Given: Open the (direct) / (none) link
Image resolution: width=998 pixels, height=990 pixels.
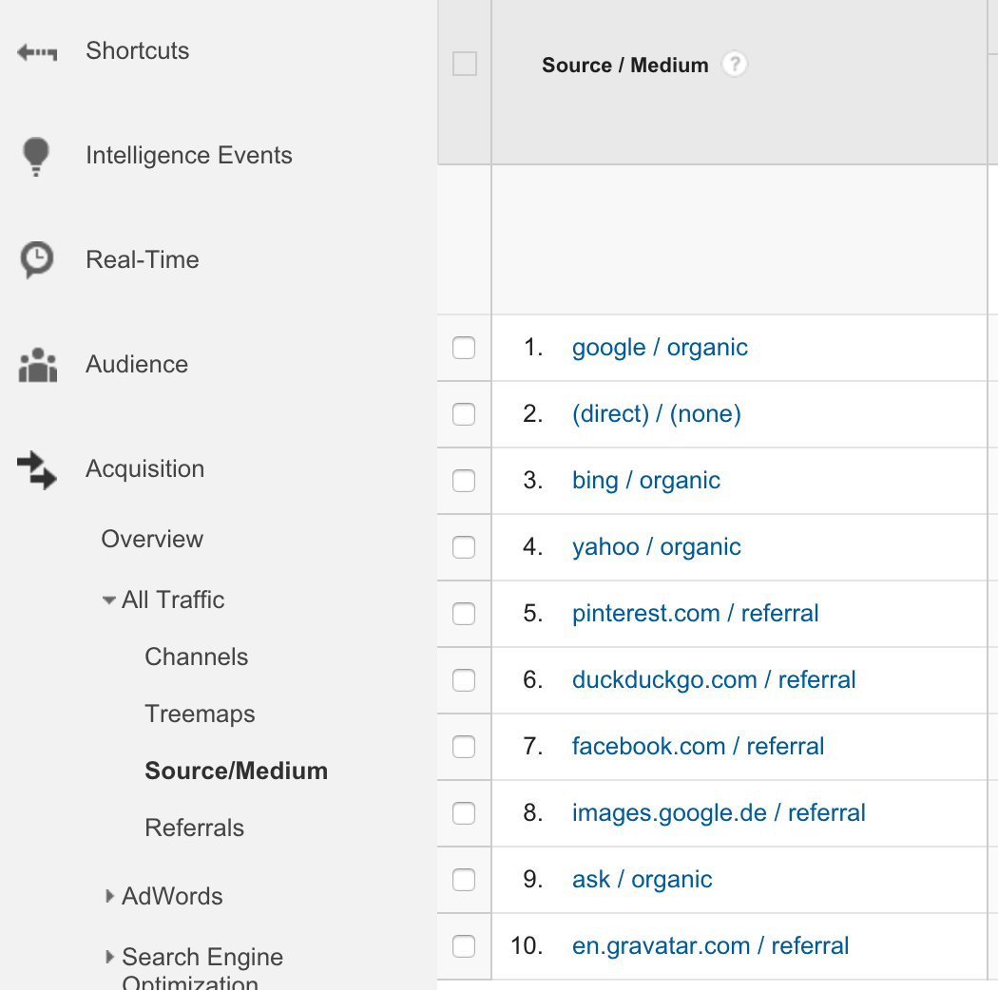Looking at the screenshot, I should [x=657, y=414].
